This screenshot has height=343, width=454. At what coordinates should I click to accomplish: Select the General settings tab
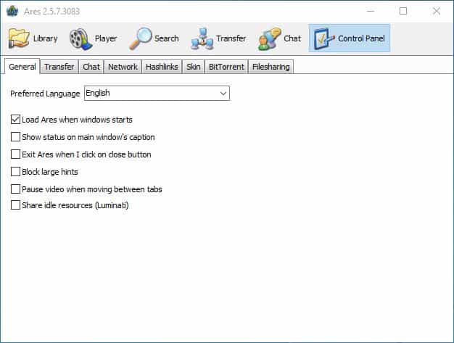point(22,67)
